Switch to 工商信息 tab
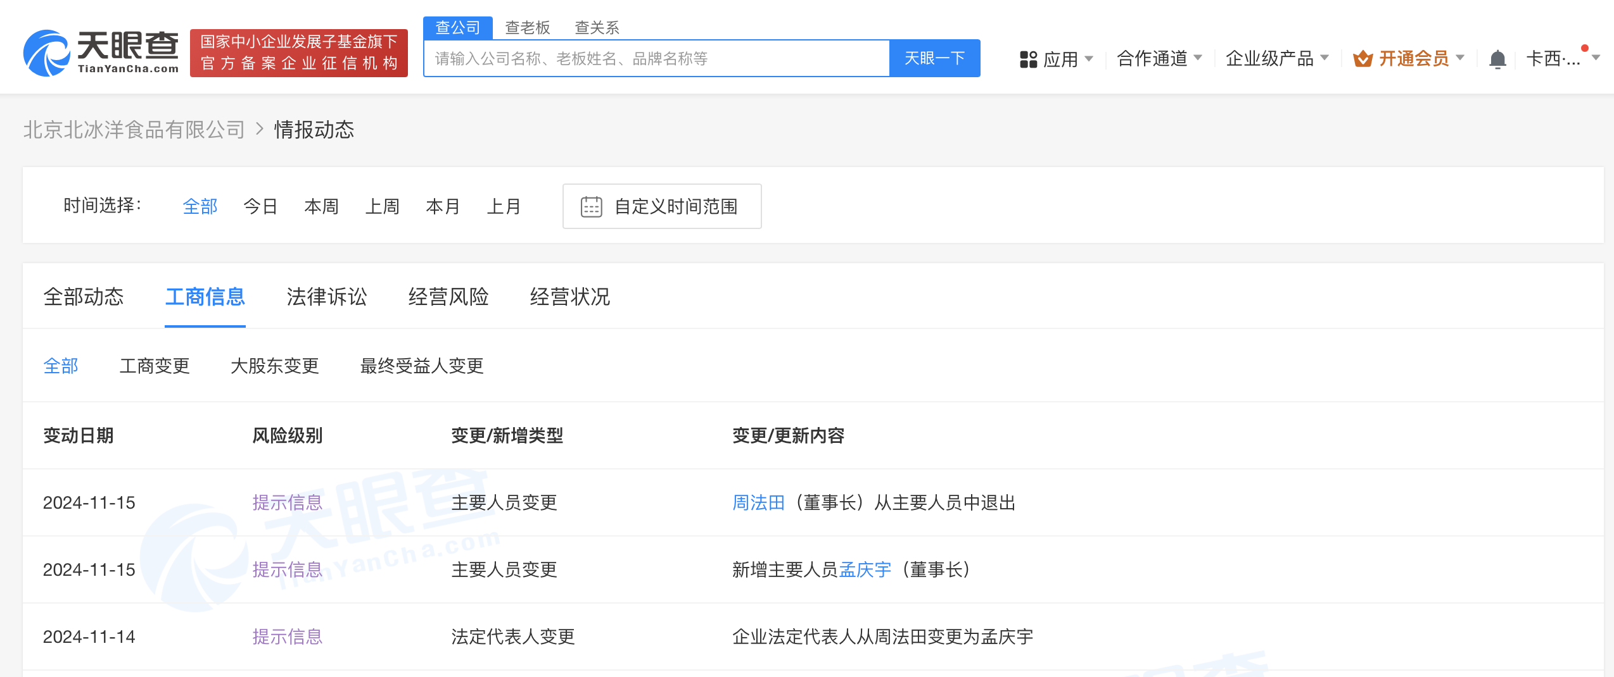Viewport: 1614px width, 677px height. click(205, 297)
